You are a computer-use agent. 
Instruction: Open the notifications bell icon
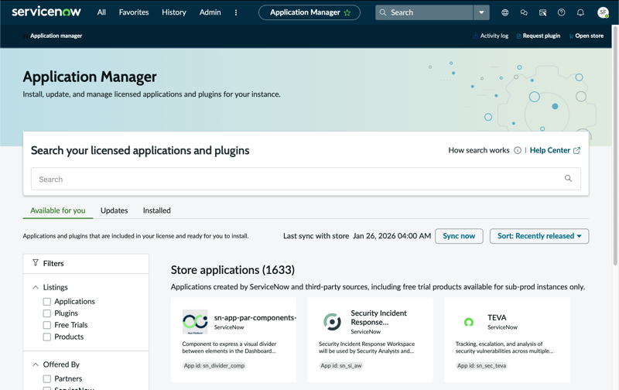coord(580,12)
